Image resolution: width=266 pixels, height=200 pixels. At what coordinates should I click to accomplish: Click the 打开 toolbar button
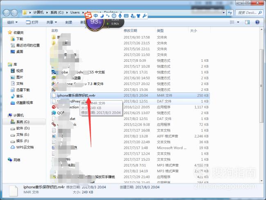(32, 22)
